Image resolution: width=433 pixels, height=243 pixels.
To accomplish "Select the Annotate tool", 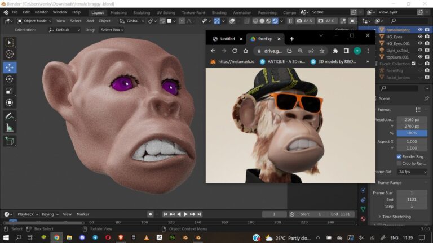I will click(x=10, y=116).
